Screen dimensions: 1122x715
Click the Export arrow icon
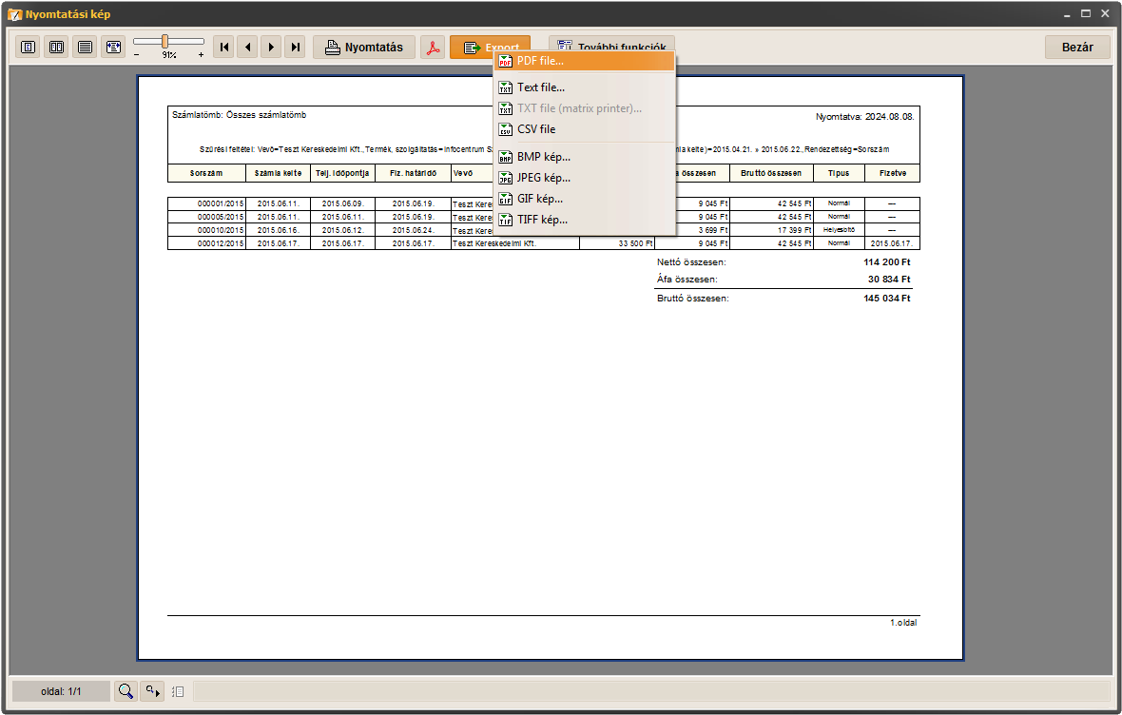tap(472, 48)
